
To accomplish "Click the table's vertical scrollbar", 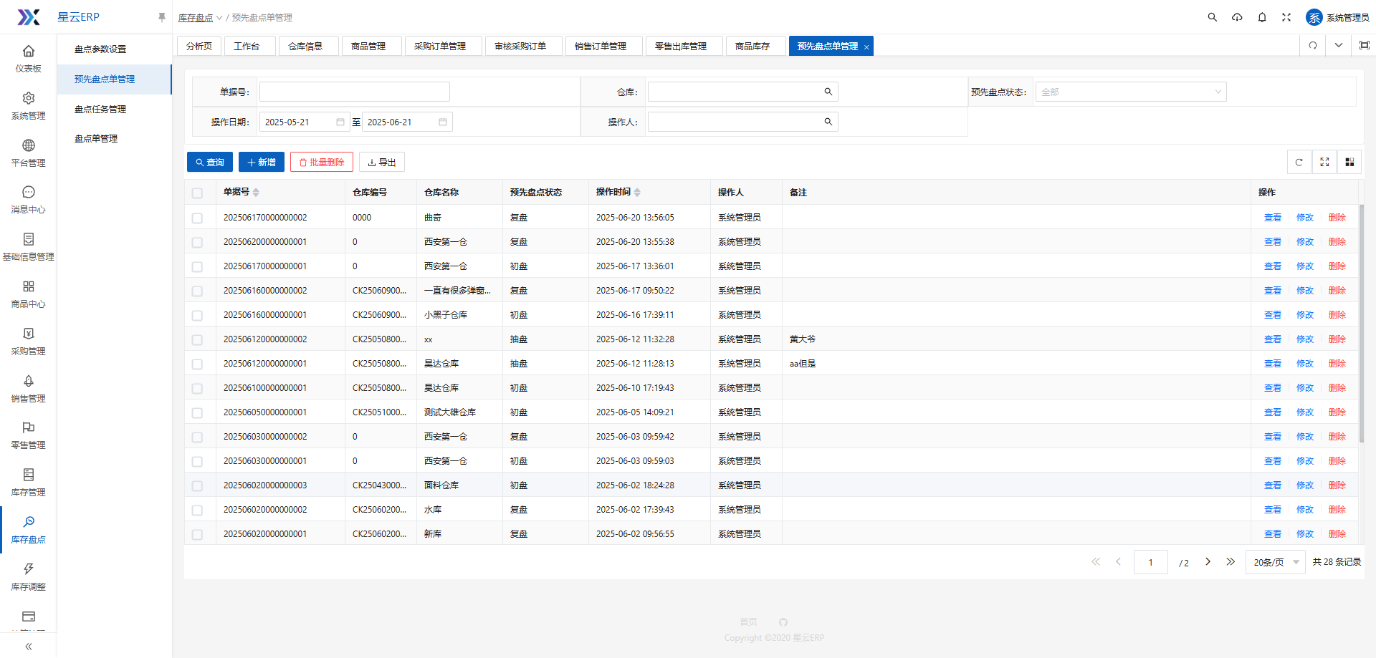I will (1362, 322).
